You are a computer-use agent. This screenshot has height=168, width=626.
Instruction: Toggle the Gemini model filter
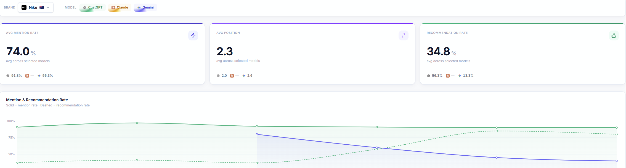click(x=145, y=7)
